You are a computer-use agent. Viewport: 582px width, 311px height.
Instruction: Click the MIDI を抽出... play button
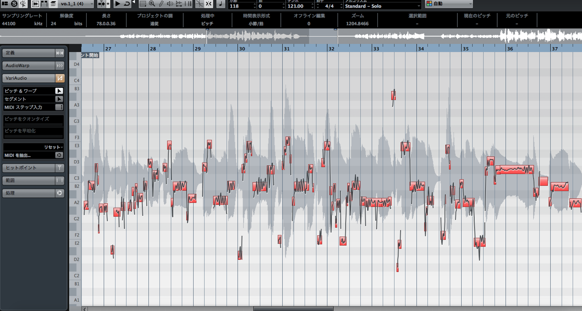tap(59, 155)
